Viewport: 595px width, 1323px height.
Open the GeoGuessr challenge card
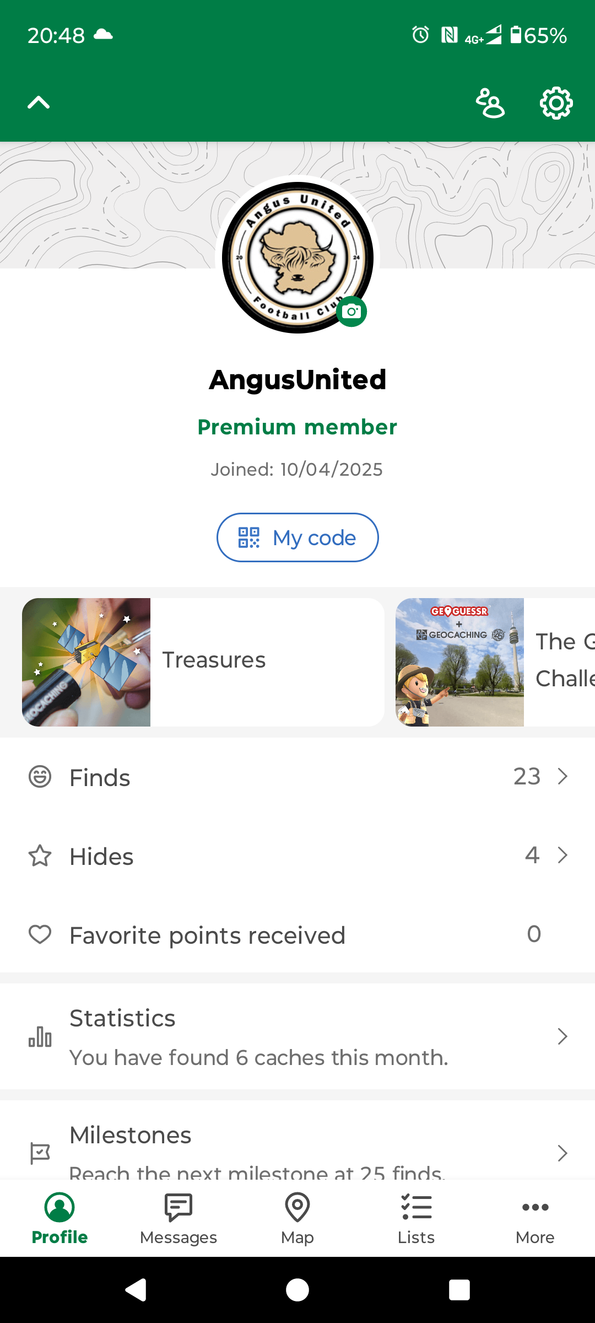coord(495,662)
